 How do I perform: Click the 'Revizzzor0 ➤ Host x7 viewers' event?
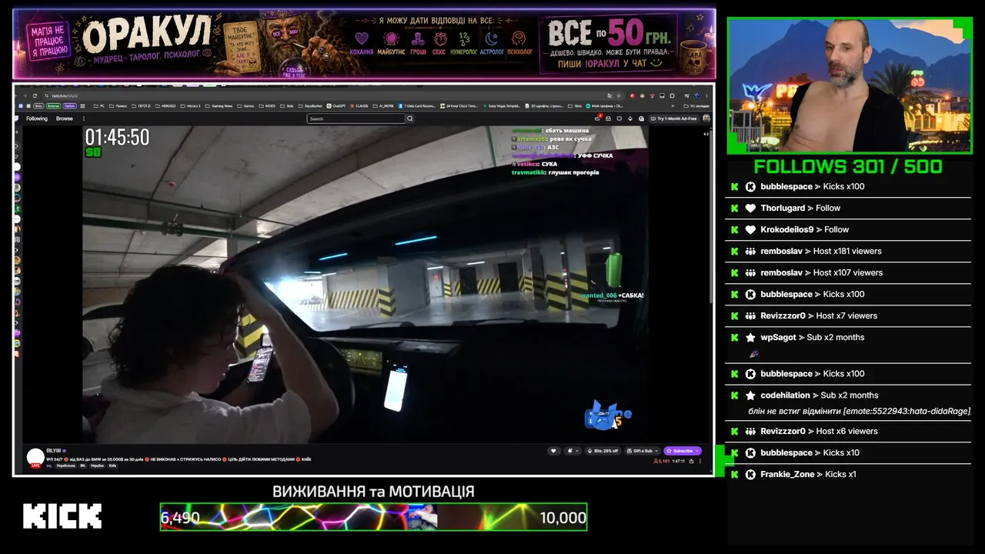click(x=848, y=315)
